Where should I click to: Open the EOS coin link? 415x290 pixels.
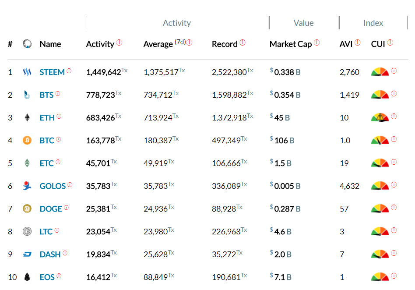(x=47, y=277)
